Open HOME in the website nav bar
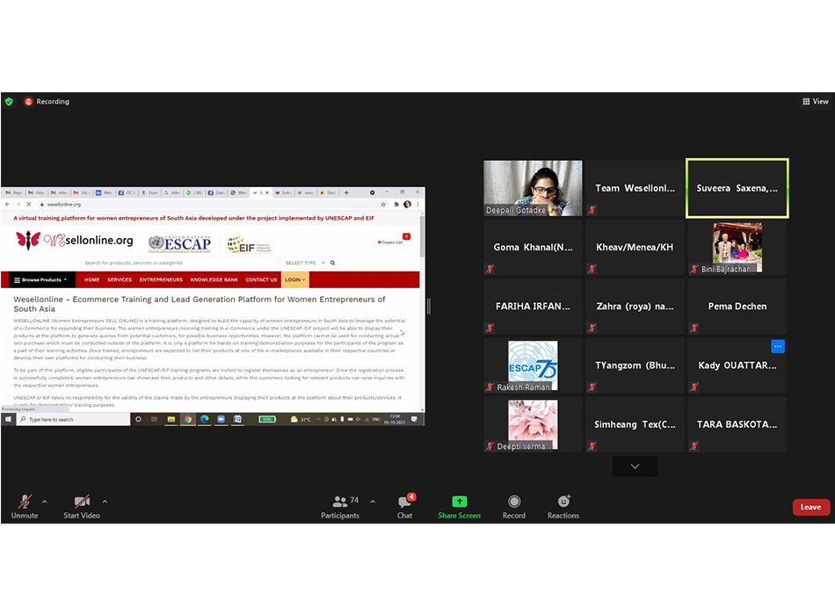This screenshot has width=835, height=615. coord(92,279)
